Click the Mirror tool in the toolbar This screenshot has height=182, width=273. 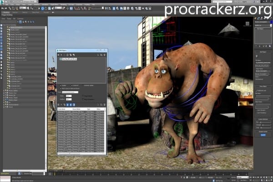[106, 8]
